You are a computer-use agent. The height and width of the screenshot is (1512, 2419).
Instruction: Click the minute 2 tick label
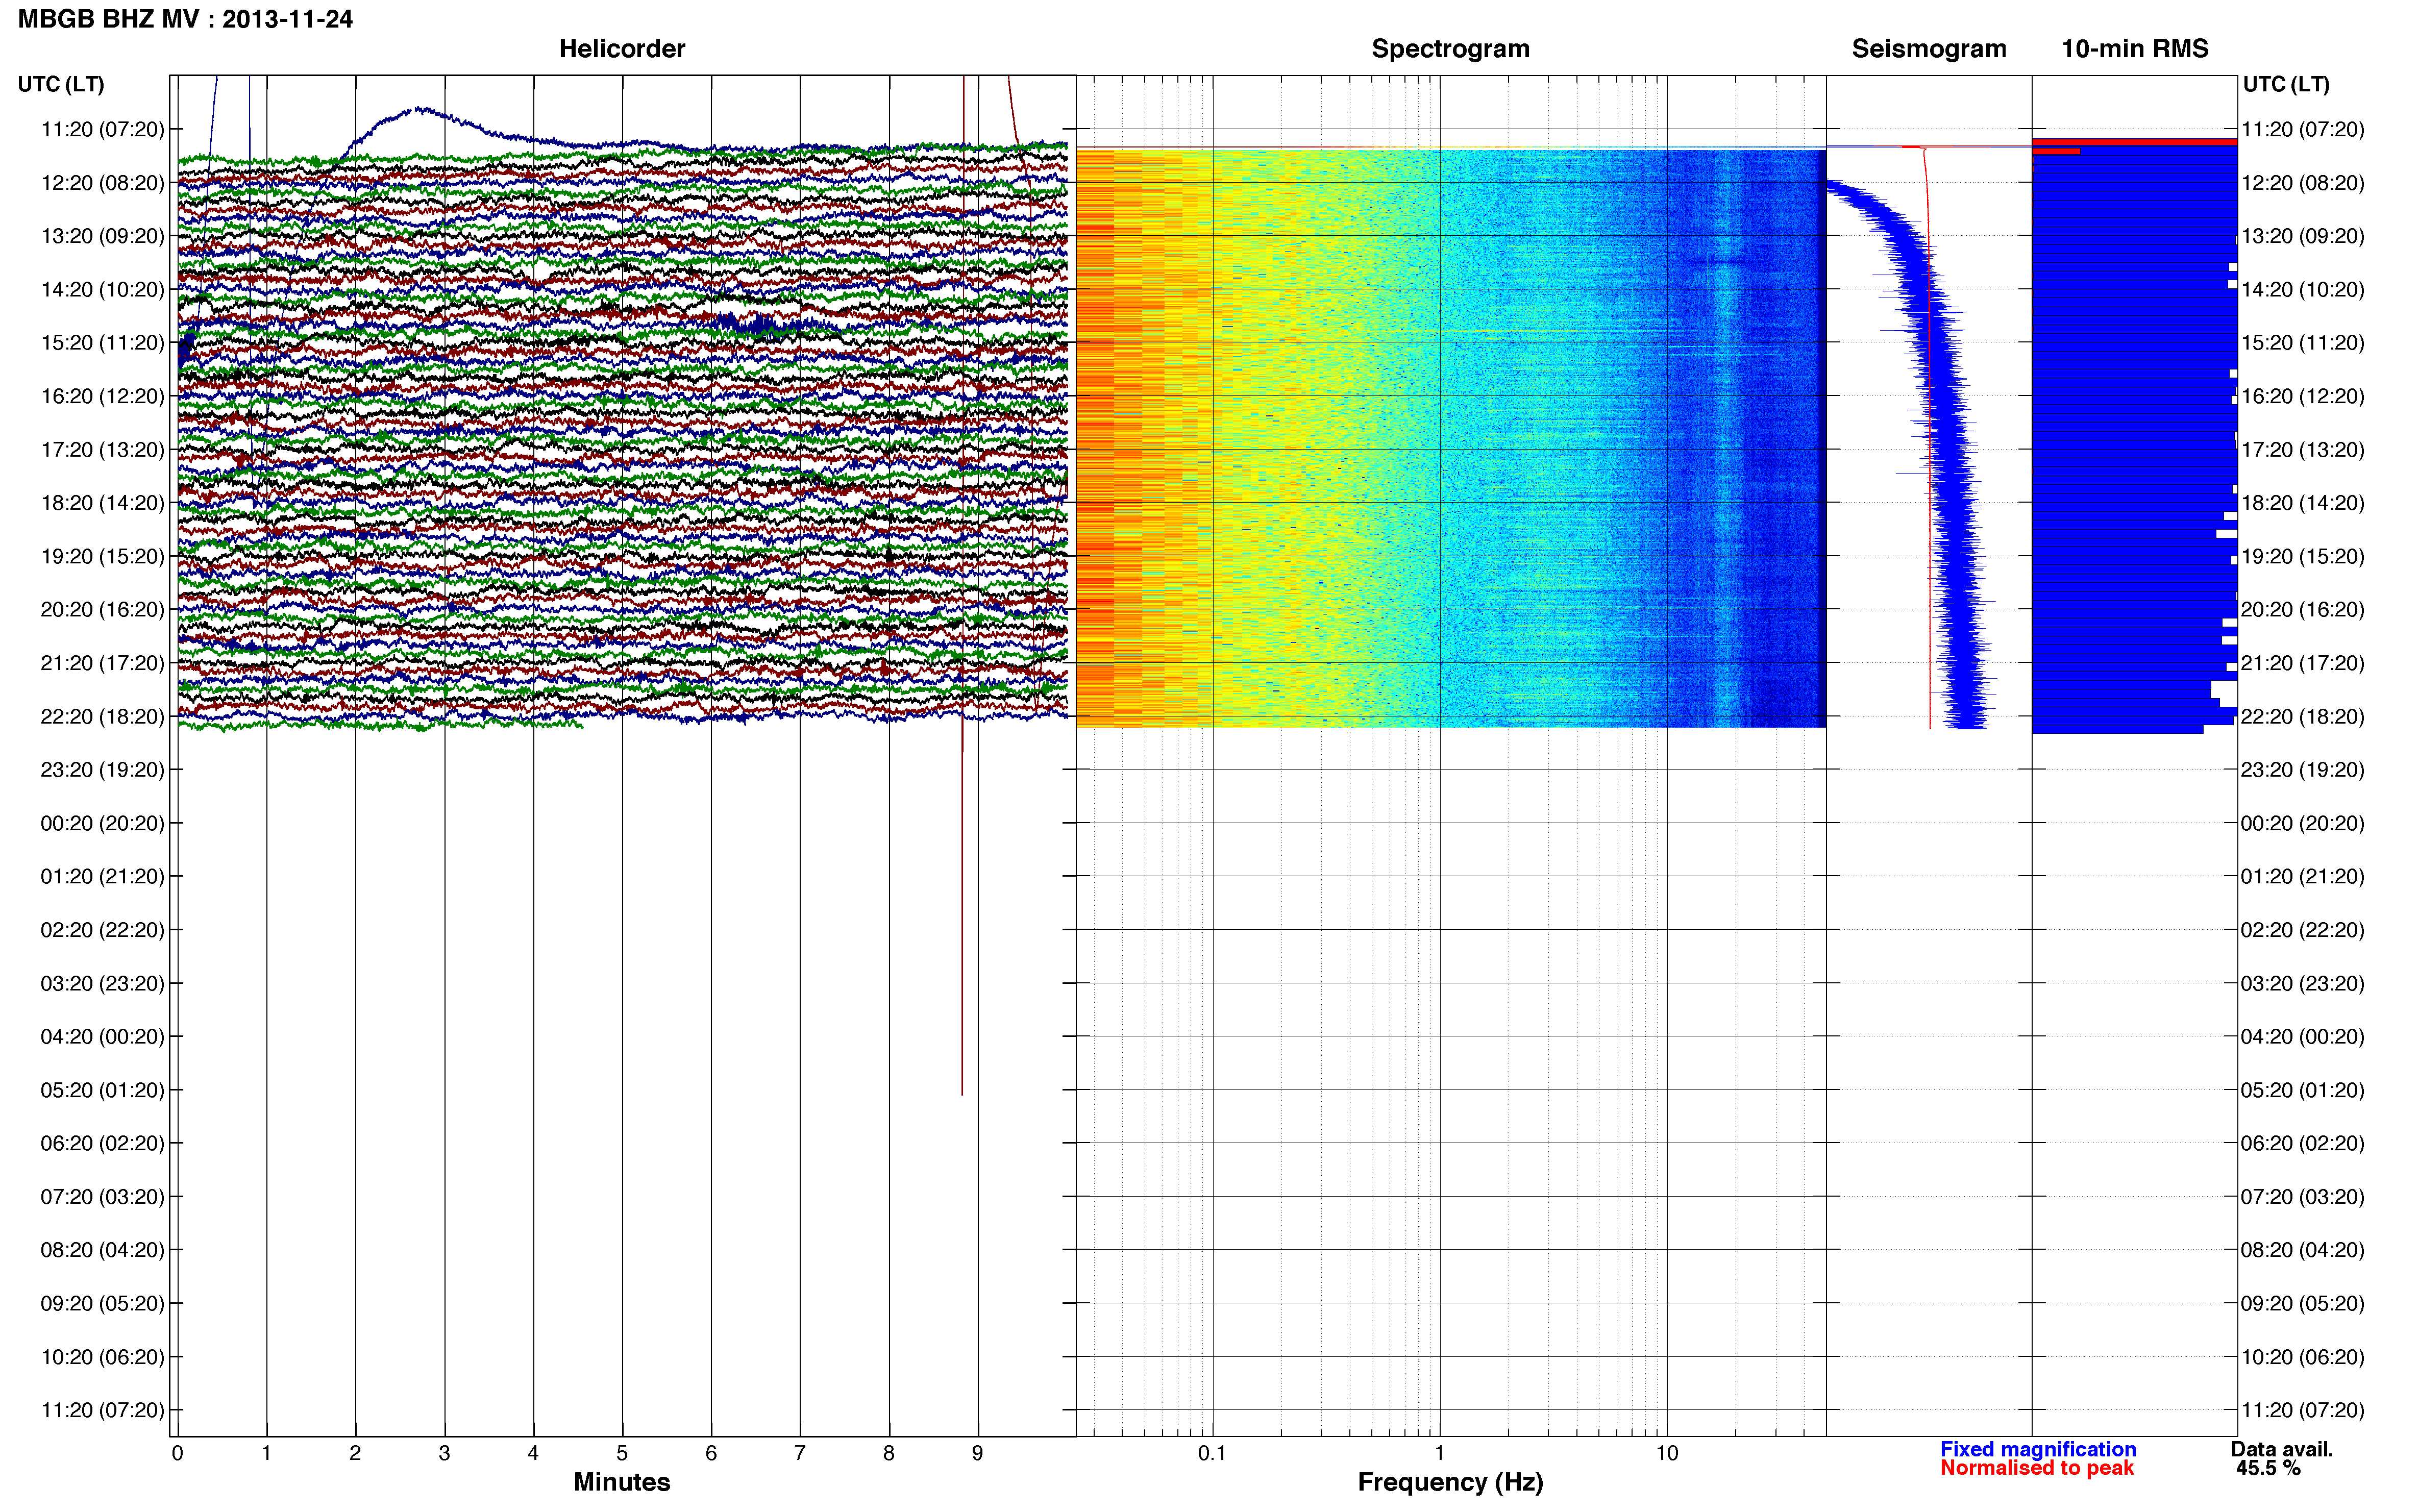click(355, 1453)
